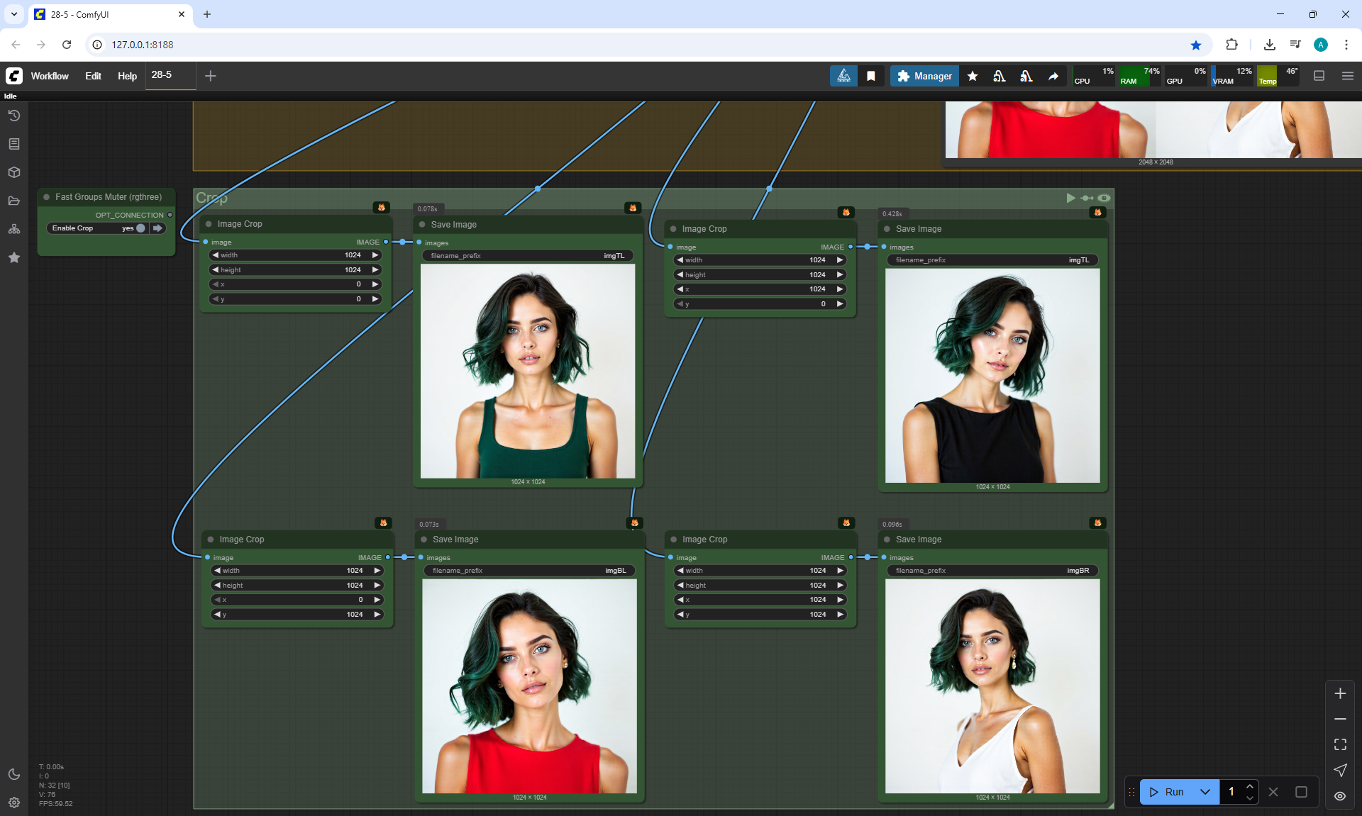The height and width of the screenshot is (816, 1362).
Task: Decrease y value on bottom-right Image Crop
Action: [x=680, y=615]
